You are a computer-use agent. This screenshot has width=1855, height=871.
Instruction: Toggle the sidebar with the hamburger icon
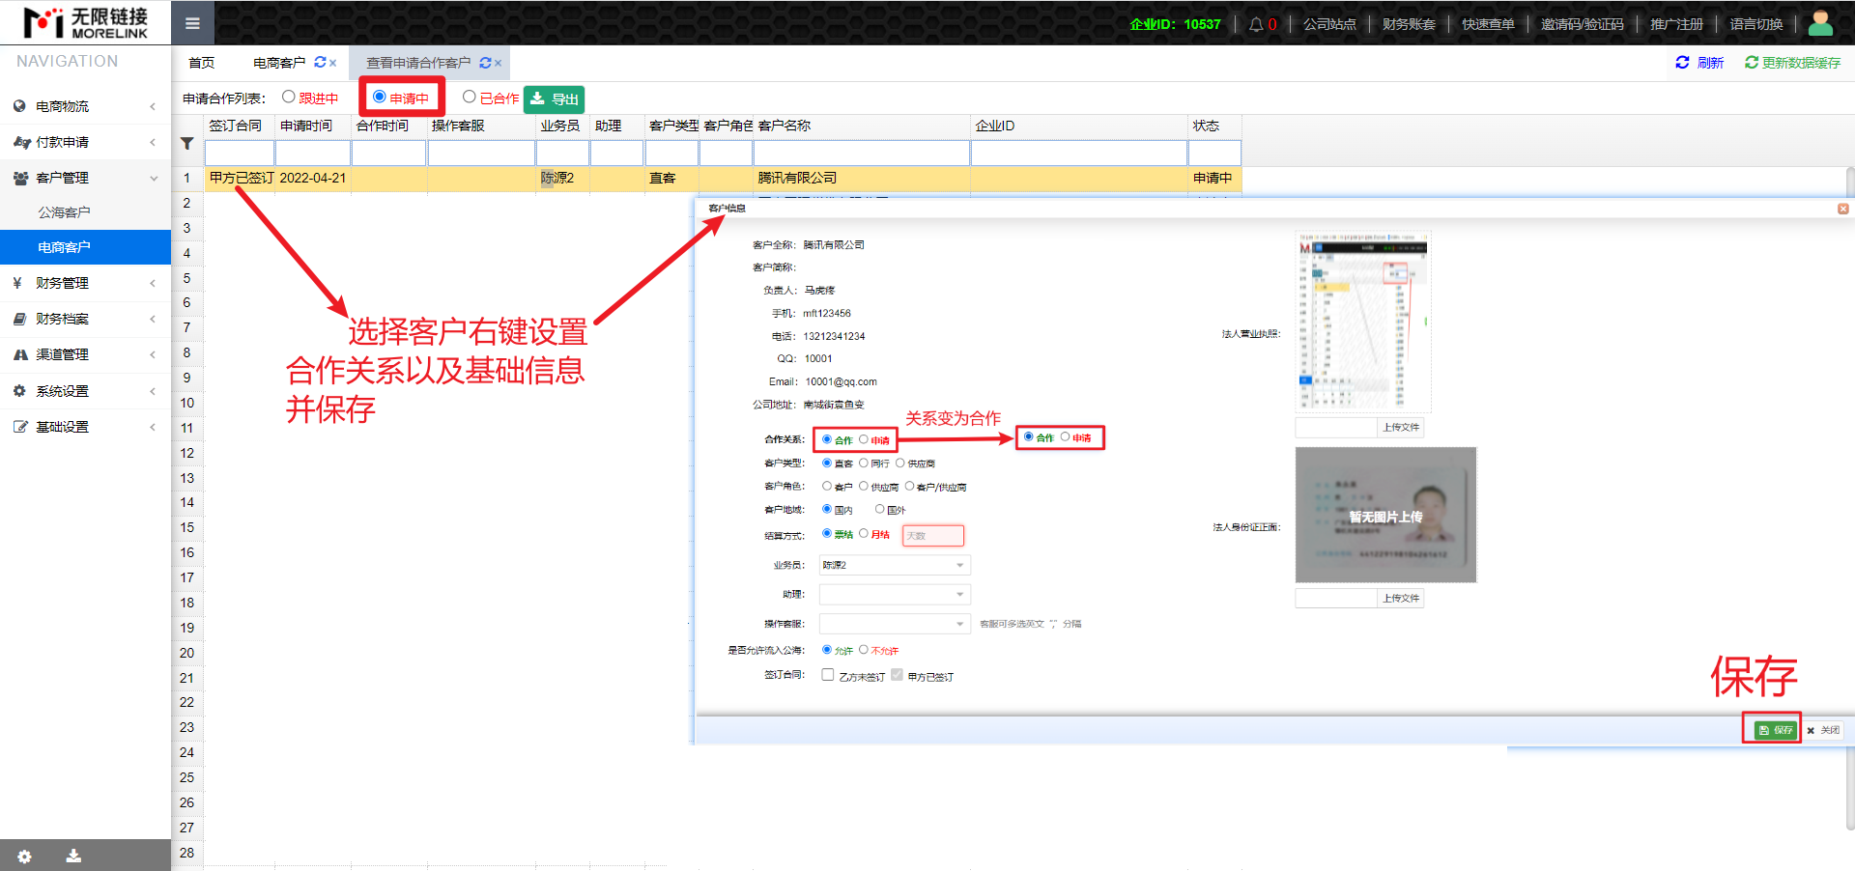tap(192, 23)
